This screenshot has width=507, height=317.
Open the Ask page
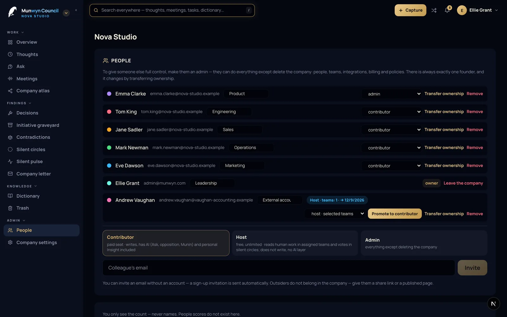[42, 67]
